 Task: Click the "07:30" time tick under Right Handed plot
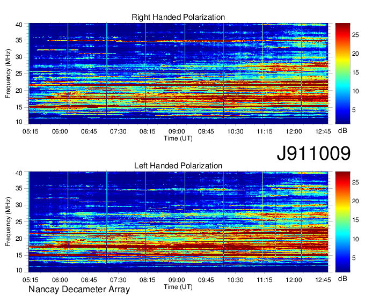click(x=118, y=131)
